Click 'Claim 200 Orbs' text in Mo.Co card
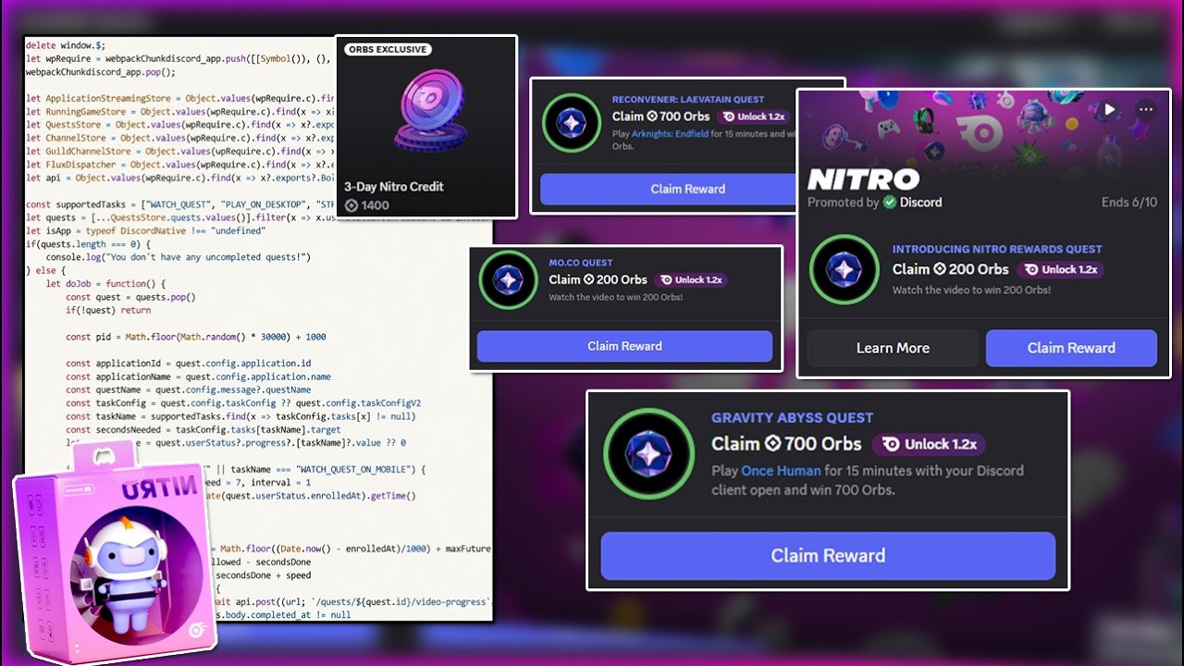 pos(598,279)
